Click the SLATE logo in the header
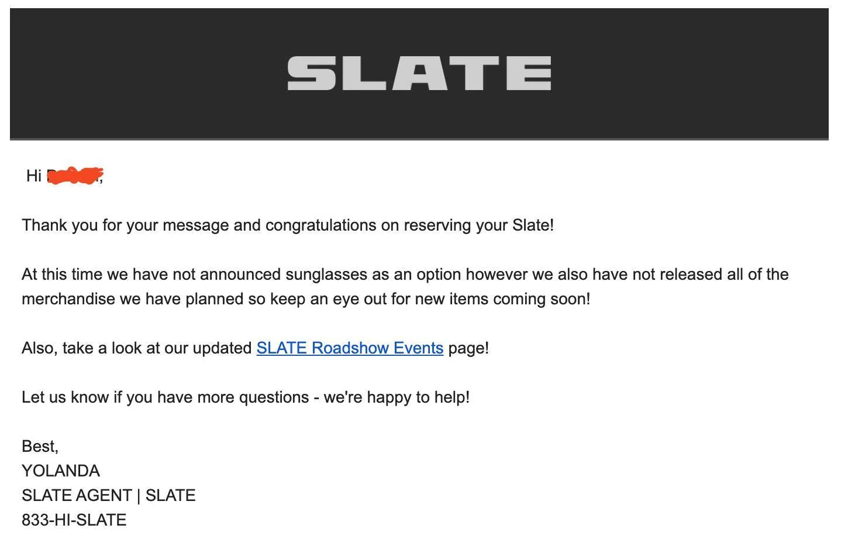 [419, 73]
